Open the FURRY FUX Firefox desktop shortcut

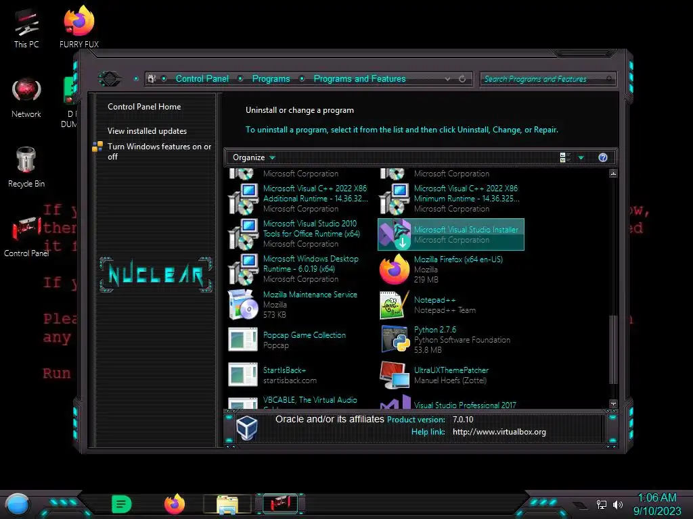click(79, 27)
